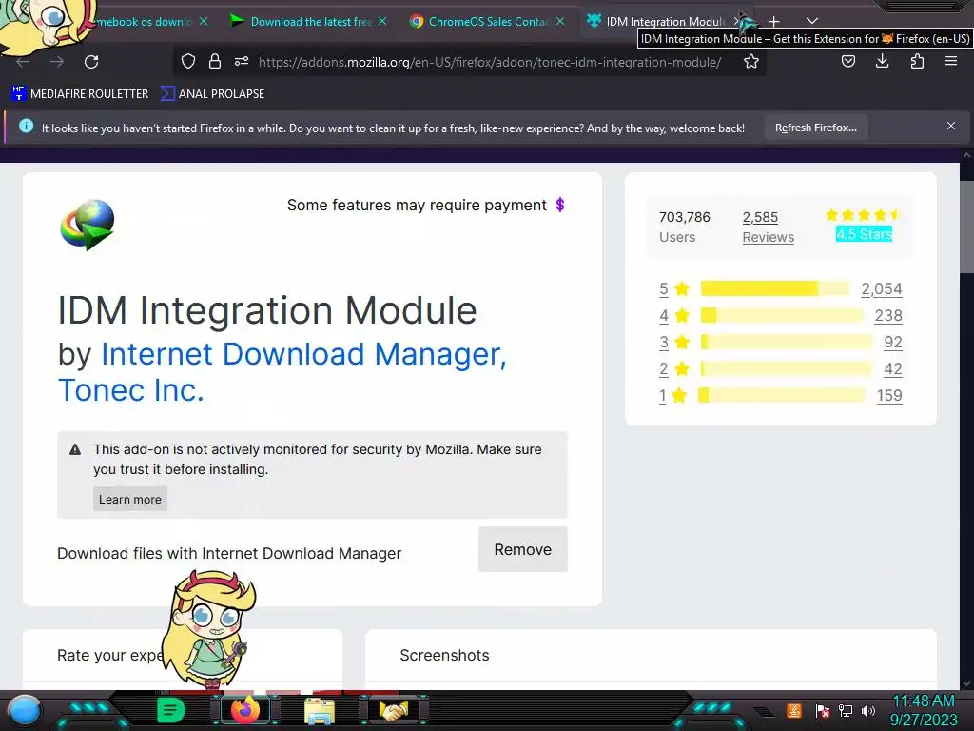Open the Pocket save icon
The image size is (974, 731).
point(847,61)
